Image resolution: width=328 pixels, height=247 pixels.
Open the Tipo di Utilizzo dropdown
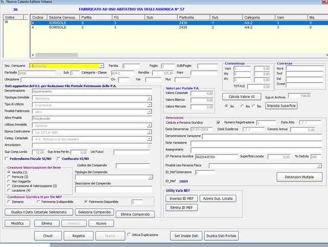149,105
